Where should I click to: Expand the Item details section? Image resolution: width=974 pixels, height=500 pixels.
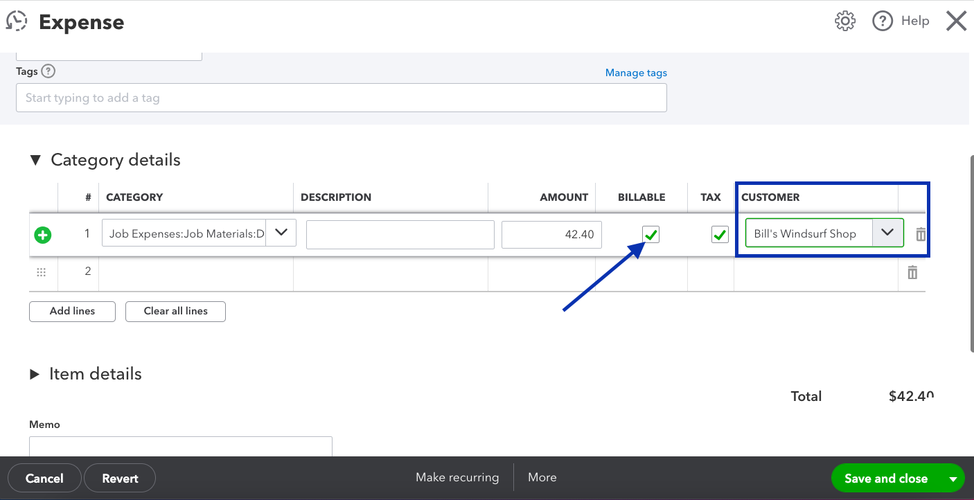tap(35, 374)
